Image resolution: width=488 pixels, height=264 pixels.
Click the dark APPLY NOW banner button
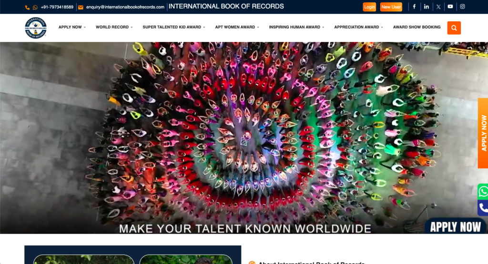click(x=455, y=226)
